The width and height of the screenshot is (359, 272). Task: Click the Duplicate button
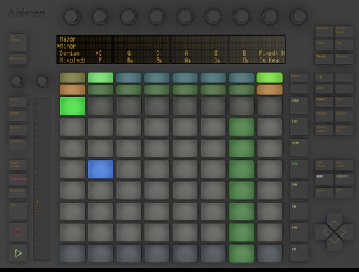[18, 193]
